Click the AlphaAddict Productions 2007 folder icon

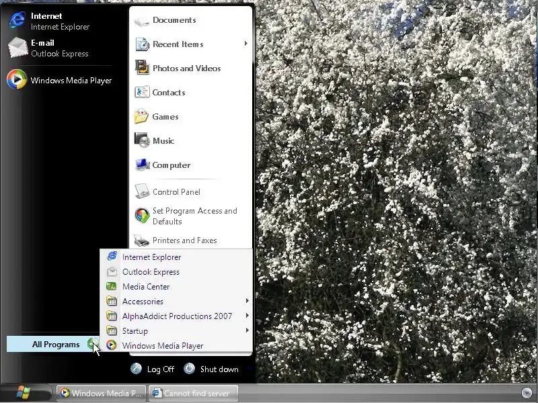point(112,316)
